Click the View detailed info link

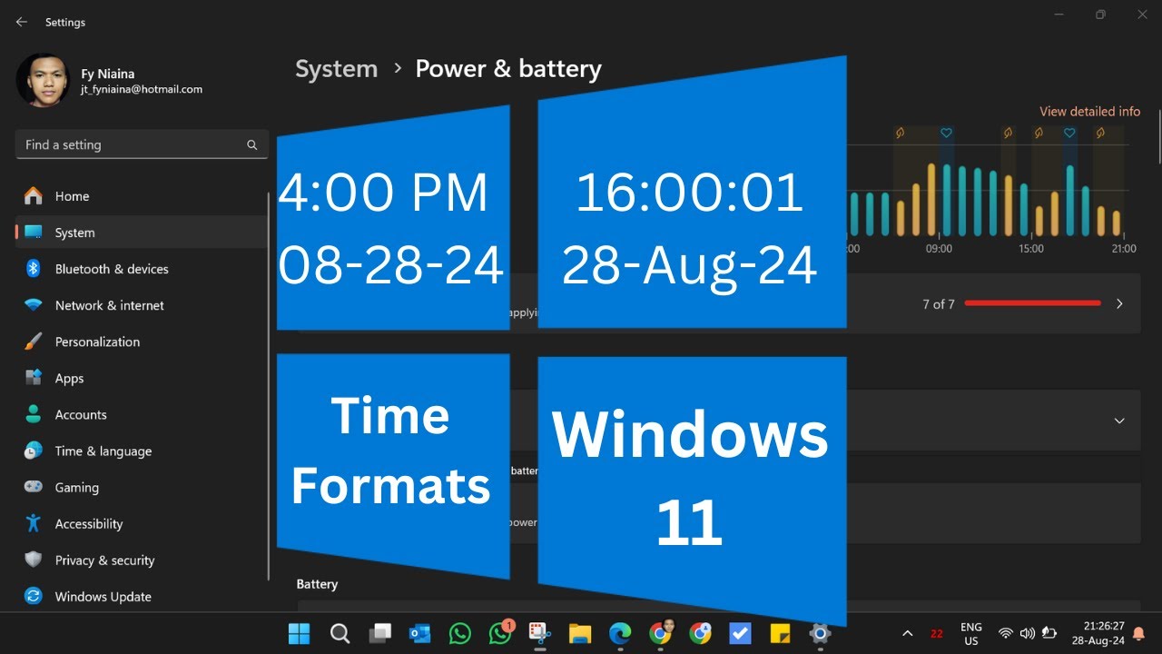[x=1089, y=111]
